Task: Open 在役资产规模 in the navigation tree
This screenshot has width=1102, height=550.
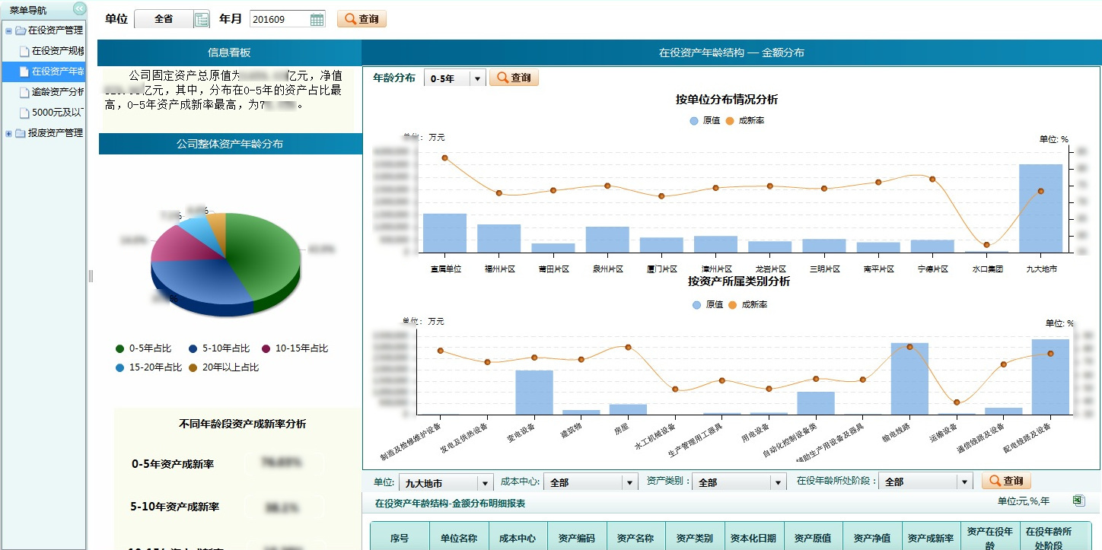Action: 58,52
